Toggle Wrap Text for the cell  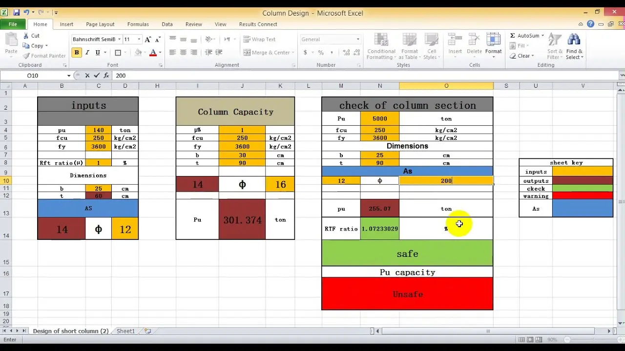click(259, 39)
